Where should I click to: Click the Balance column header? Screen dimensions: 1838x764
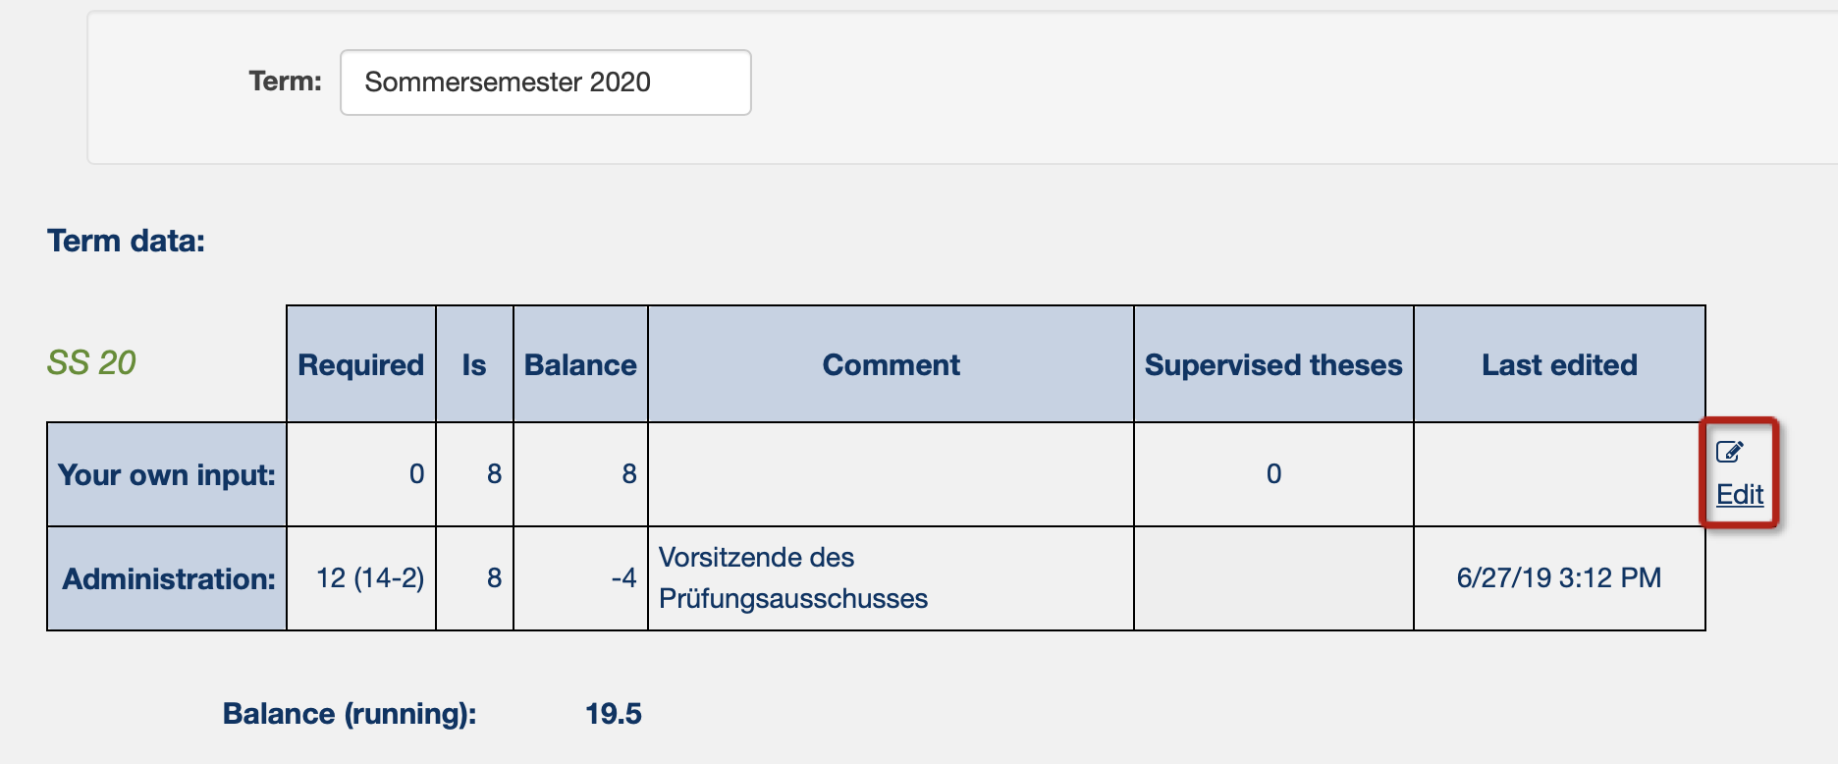[x=580, y=364]
